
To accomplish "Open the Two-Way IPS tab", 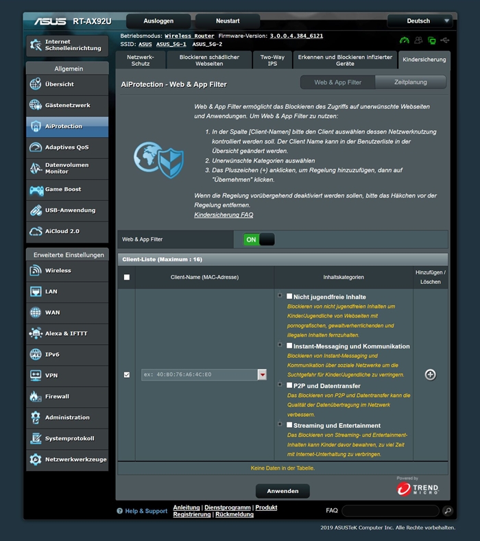I will point(272,60).
